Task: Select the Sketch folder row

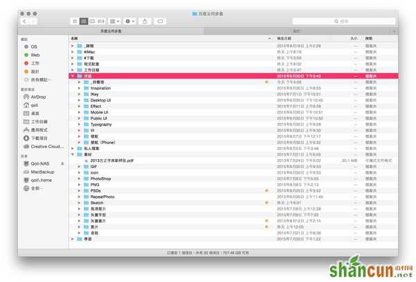Action: (x=234, y=203)
